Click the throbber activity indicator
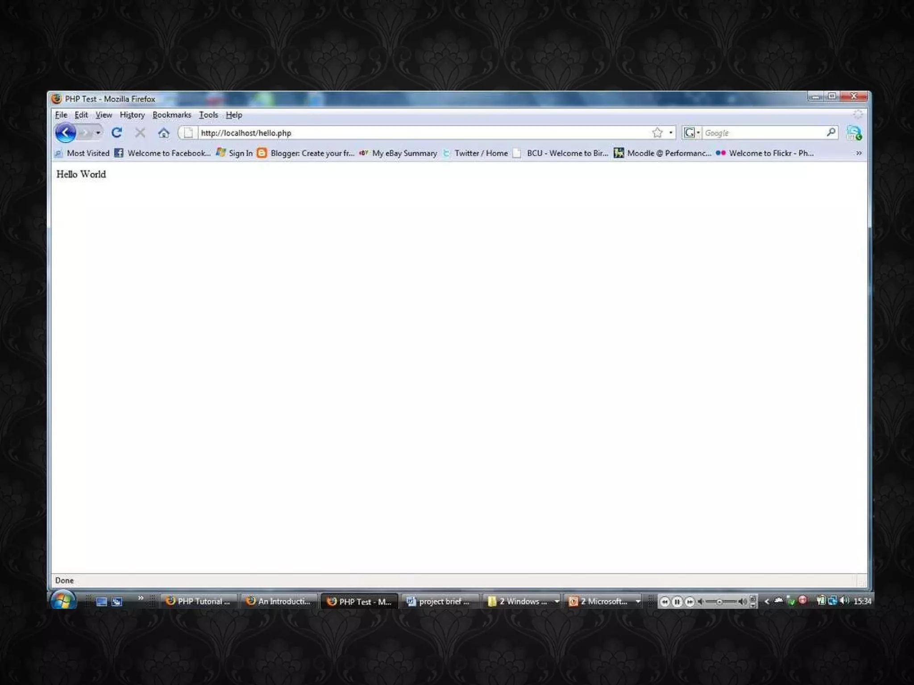 pyautogui.click(x=858, y=115)
